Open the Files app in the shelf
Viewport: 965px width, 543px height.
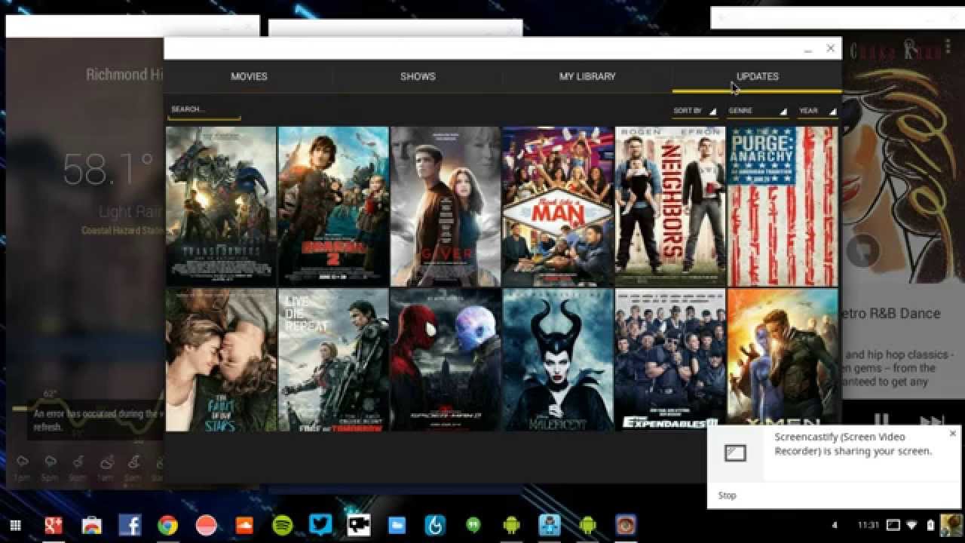[397, 525]
